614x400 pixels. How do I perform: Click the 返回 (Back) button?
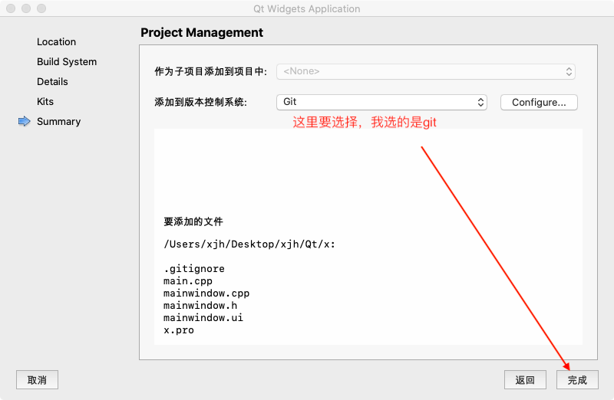pos(525,379)
